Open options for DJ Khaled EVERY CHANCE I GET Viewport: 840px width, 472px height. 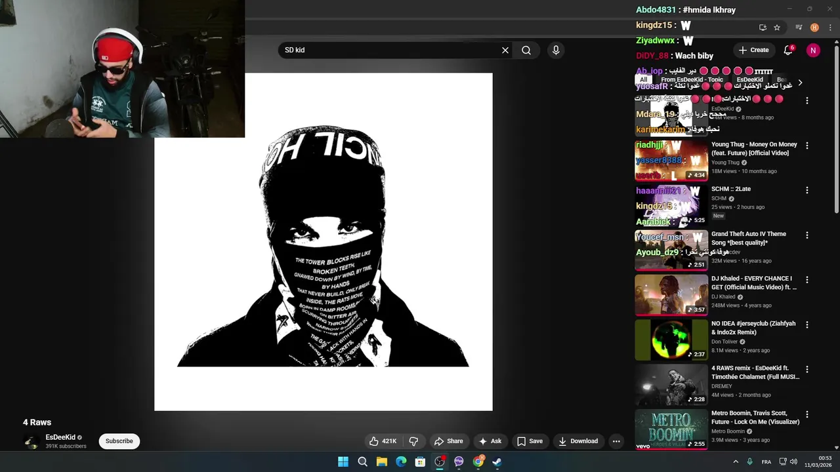pyautogui.click(x=807, y=280)
